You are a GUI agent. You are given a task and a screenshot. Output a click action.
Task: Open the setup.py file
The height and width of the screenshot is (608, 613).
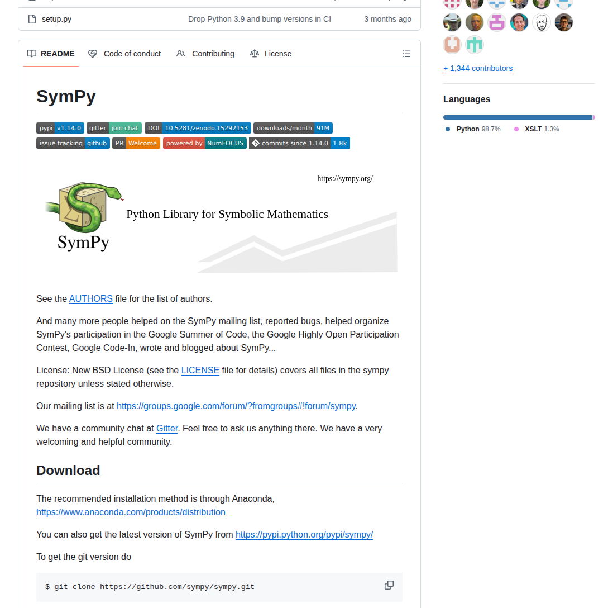point(56,18)
